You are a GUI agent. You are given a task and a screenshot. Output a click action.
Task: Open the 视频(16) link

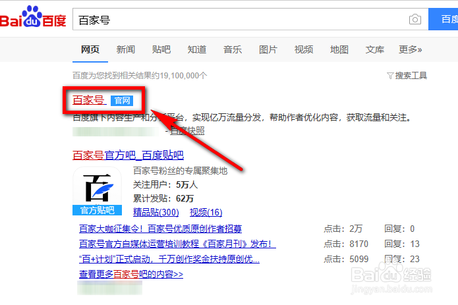click(x=206, y=212)
